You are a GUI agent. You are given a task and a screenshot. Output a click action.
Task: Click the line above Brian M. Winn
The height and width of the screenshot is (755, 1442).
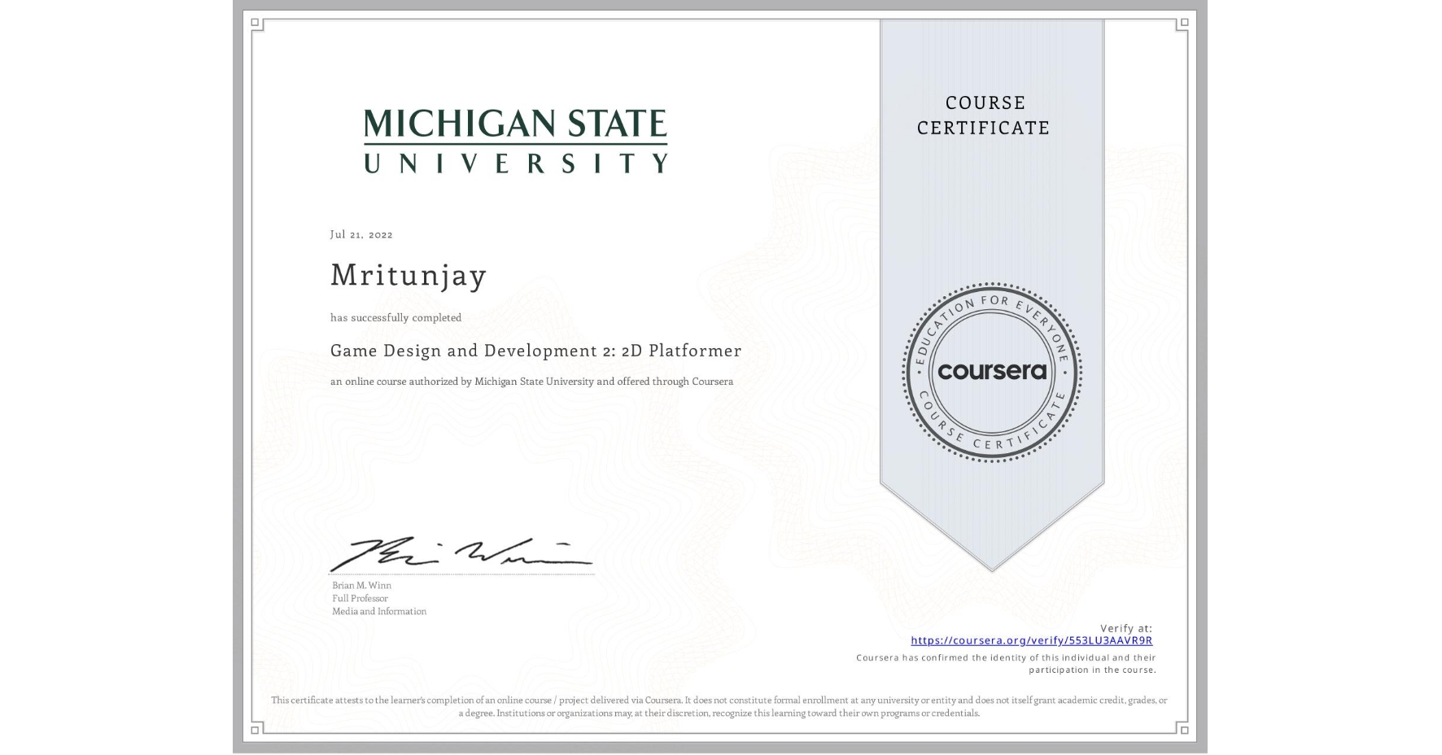coord(461,574)
